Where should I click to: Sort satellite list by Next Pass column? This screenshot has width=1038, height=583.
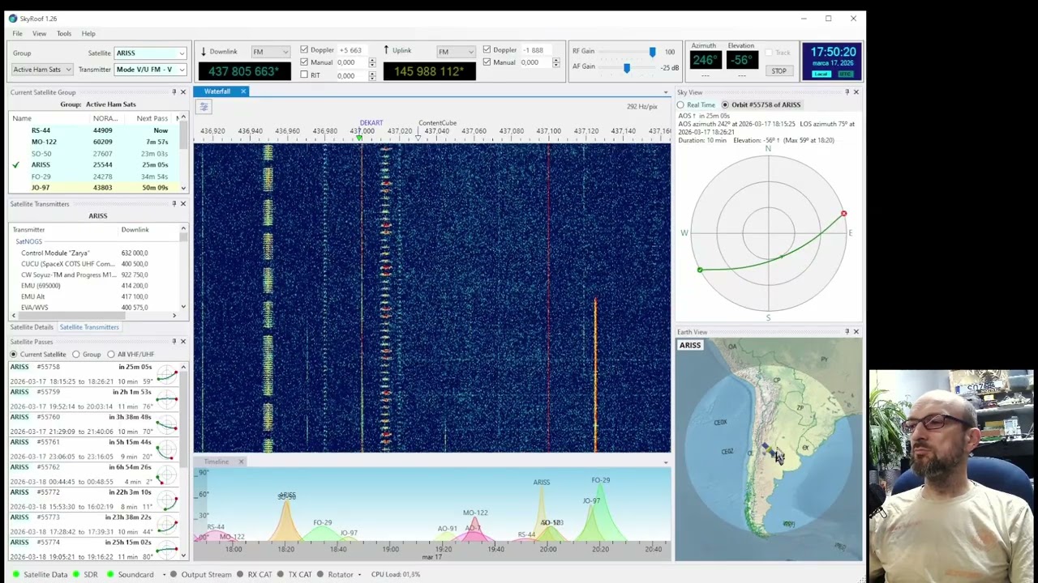152,118
